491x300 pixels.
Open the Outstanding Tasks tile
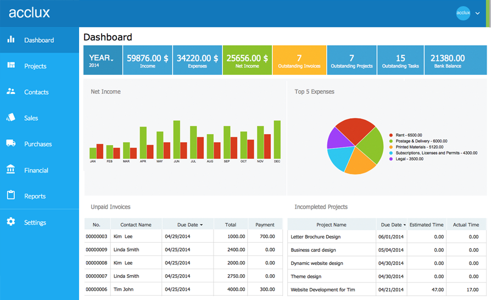(400, 60)
